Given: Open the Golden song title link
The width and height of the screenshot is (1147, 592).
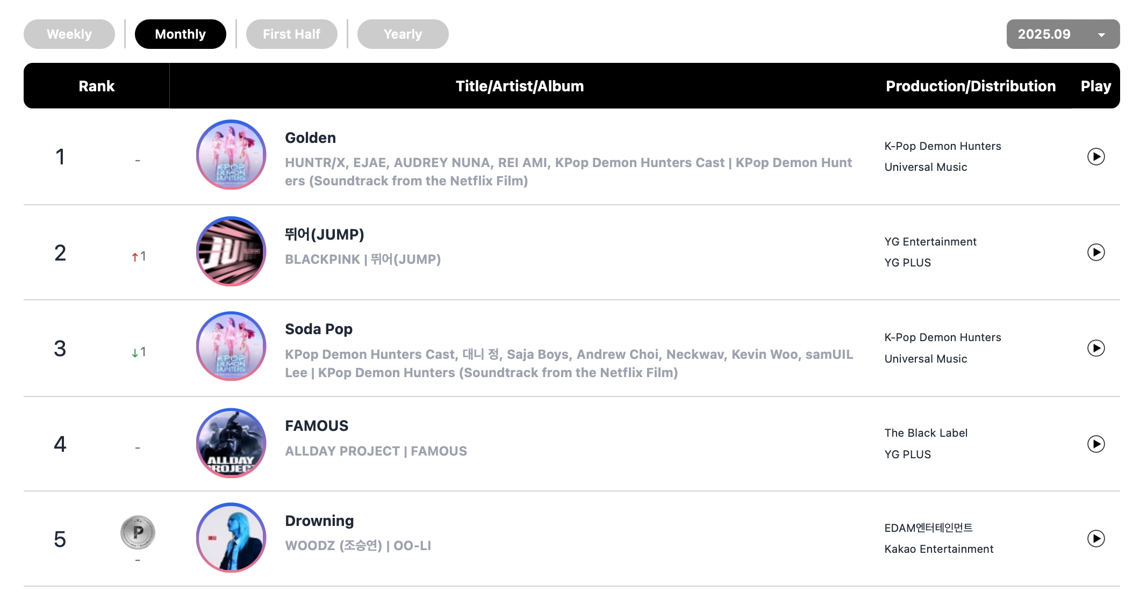Looking at the screenshot, I should pyautogui.click(x=310, y=138).
